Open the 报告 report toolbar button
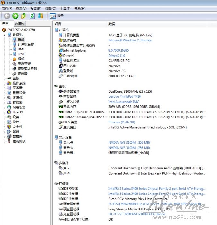The width and height of the screenshot is (217, 225). [57, 16]
